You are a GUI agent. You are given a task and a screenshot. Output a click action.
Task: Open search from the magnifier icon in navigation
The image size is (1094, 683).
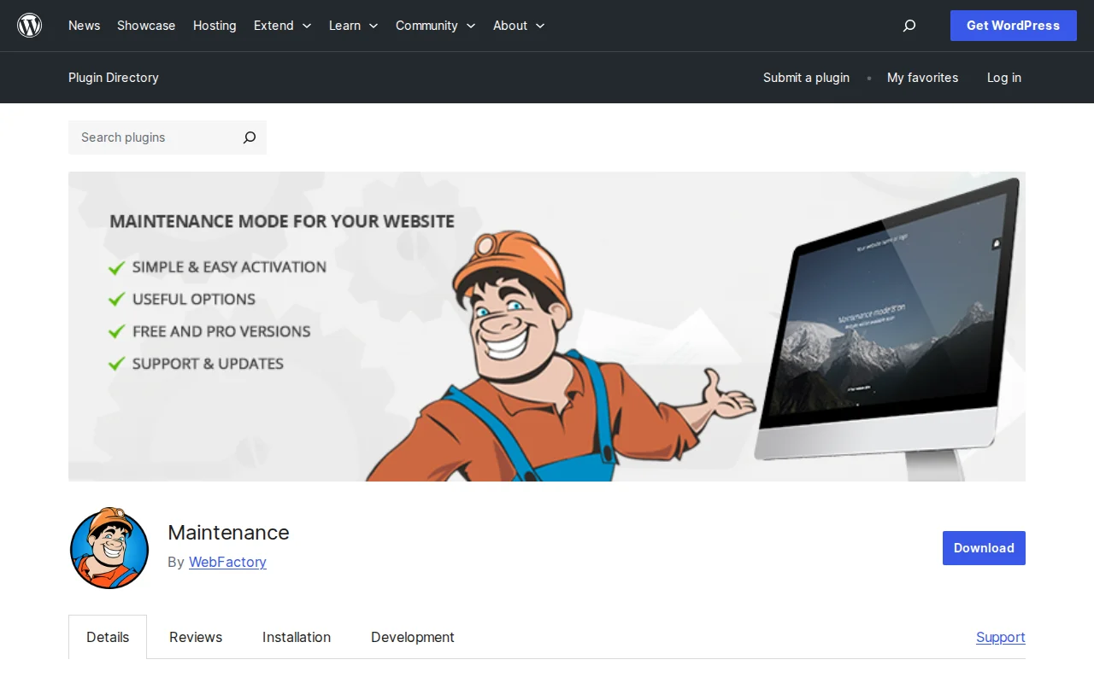(x=909, y=26)
